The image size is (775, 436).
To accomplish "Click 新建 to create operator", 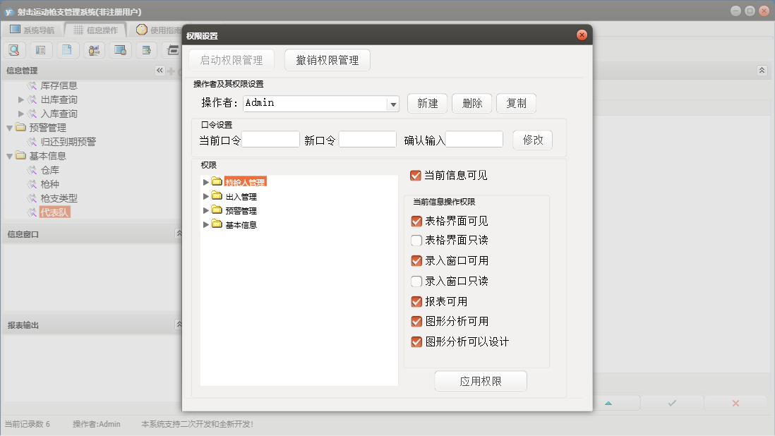I will pyautogui.click(x=428, y=103).
